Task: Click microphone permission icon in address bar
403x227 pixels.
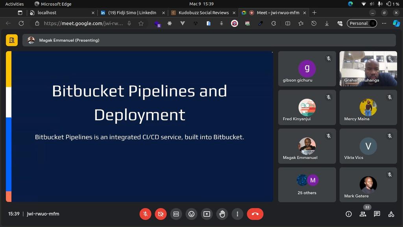Action: (x=129, y=23)
